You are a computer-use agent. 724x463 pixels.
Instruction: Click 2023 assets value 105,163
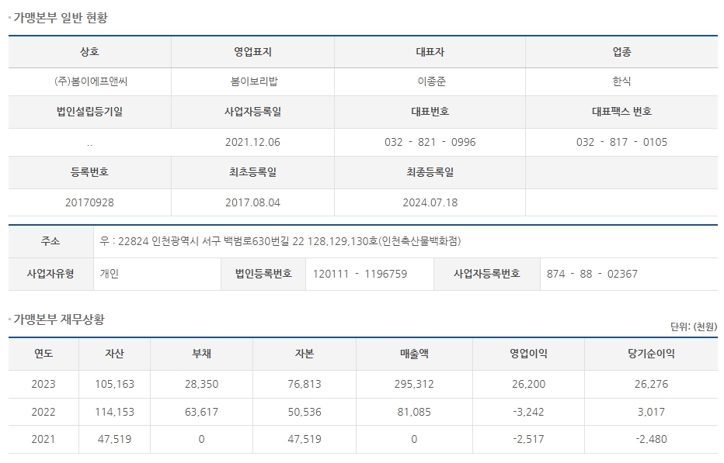[114, 384]
